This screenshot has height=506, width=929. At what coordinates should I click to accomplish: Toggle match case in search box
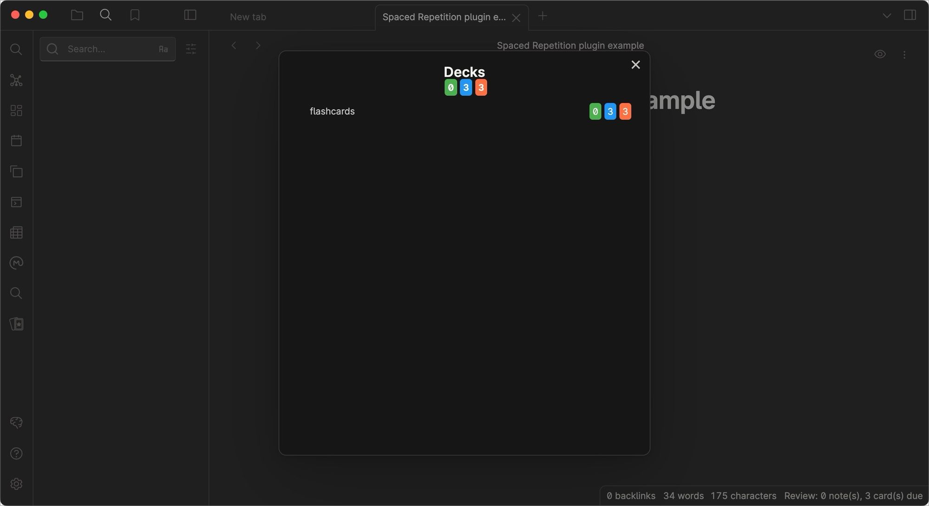click(163, 49)
